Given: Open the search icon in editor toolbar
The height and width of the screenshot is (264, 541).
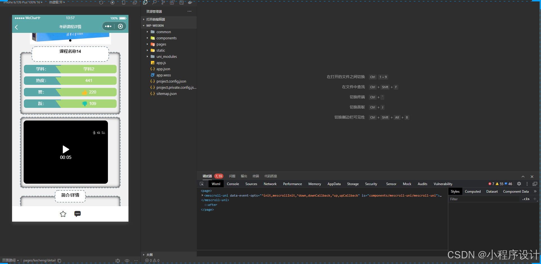Looking at the screenshot, I should pos(154,3).
